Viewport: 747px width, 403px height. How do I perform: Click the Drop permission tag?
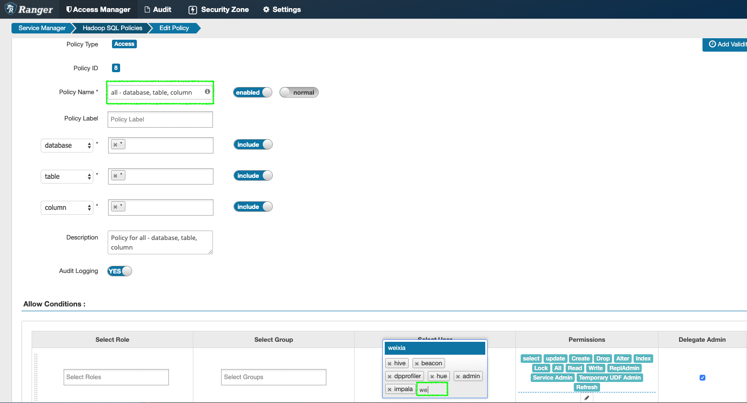click(x=603, y=359)
